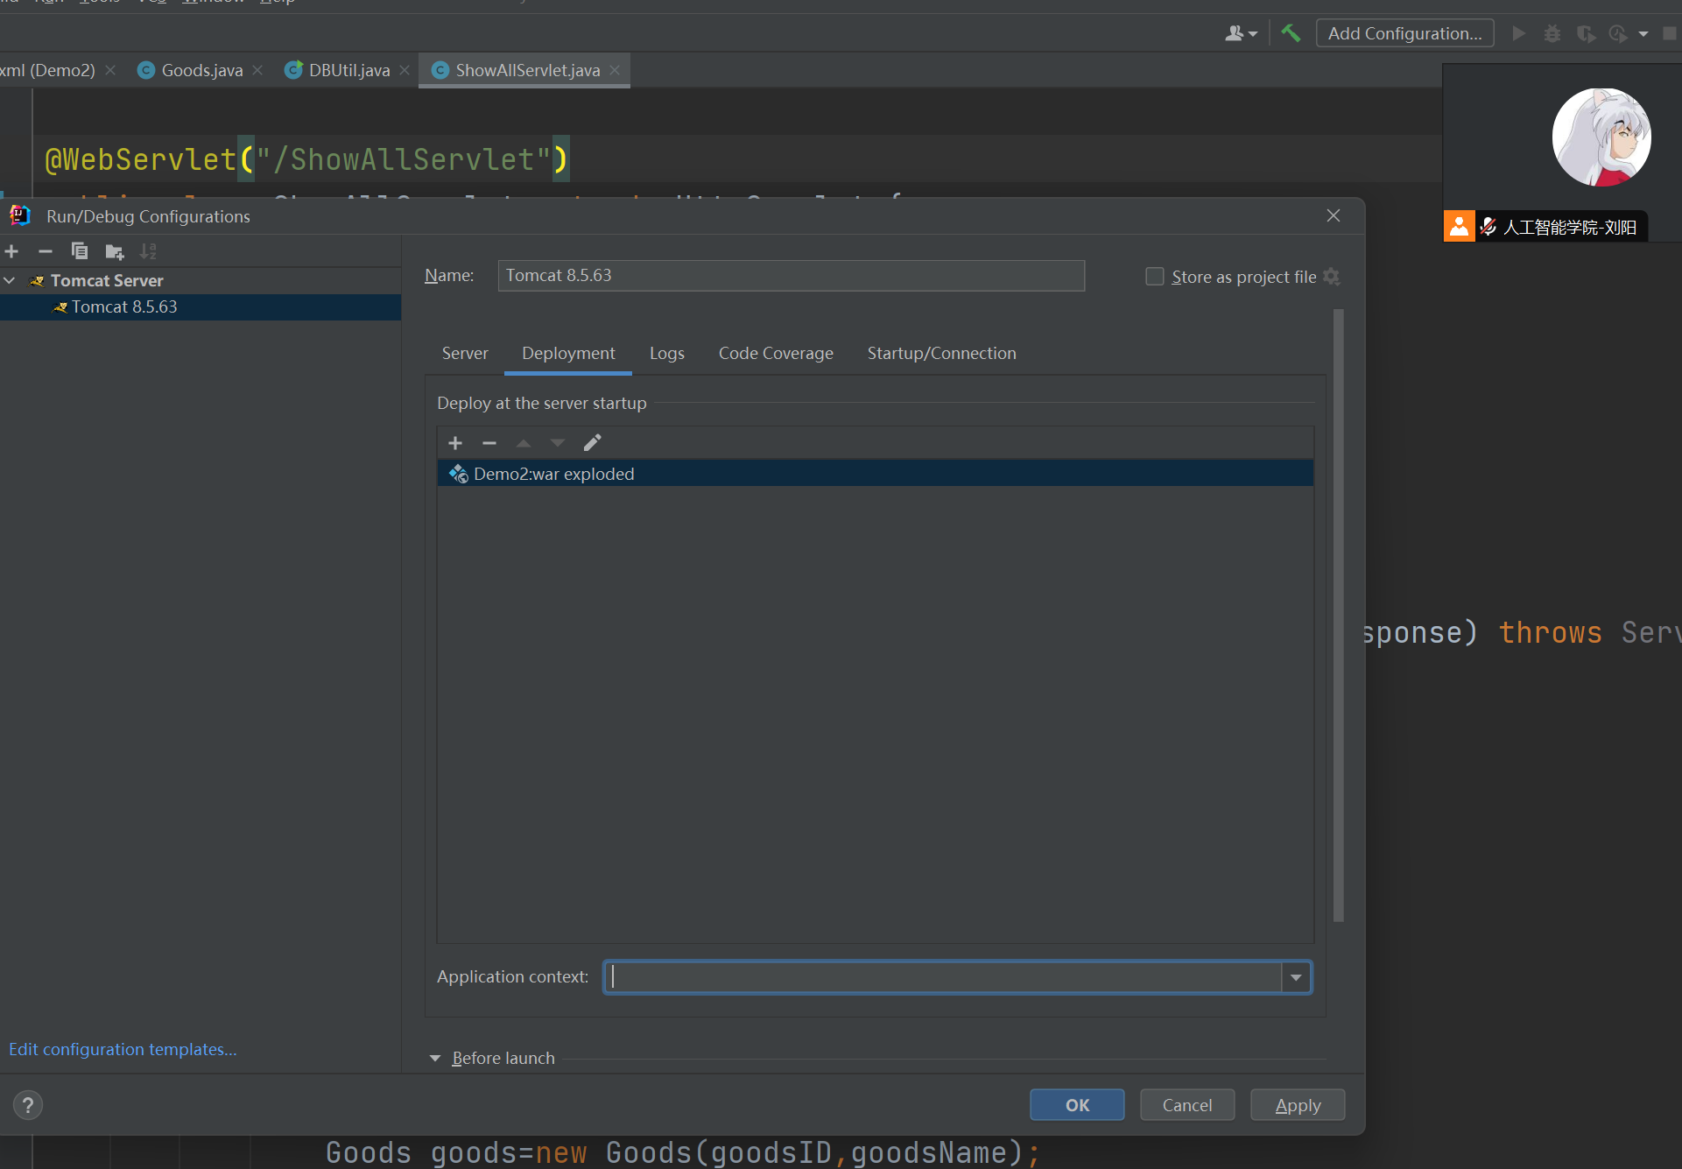Switch to the Server tab
1682x1169 pixels.
coord(465,353)
